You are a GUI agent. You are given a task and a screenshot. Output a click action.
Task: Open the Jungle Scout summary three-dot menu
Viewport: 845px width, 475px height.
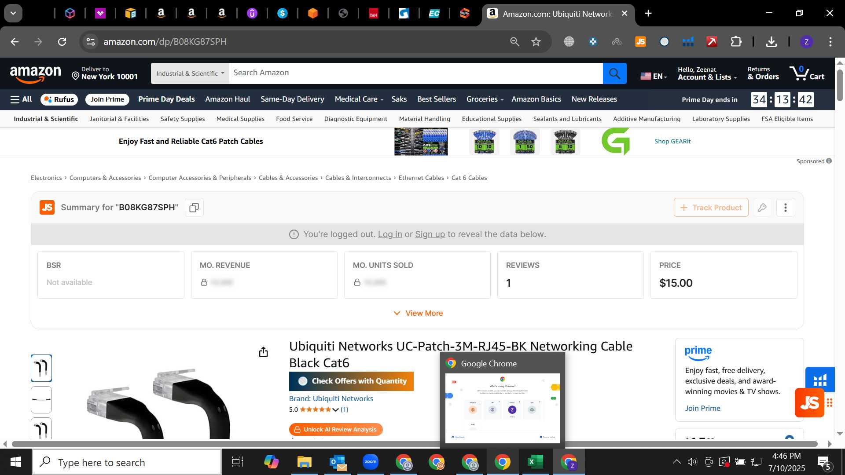(786, 208)
